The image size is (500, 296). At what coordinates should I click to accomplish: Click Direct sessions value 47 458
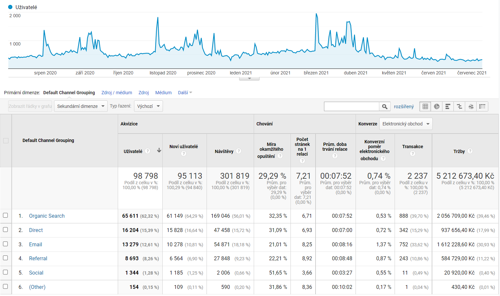(x=222, y=230)
